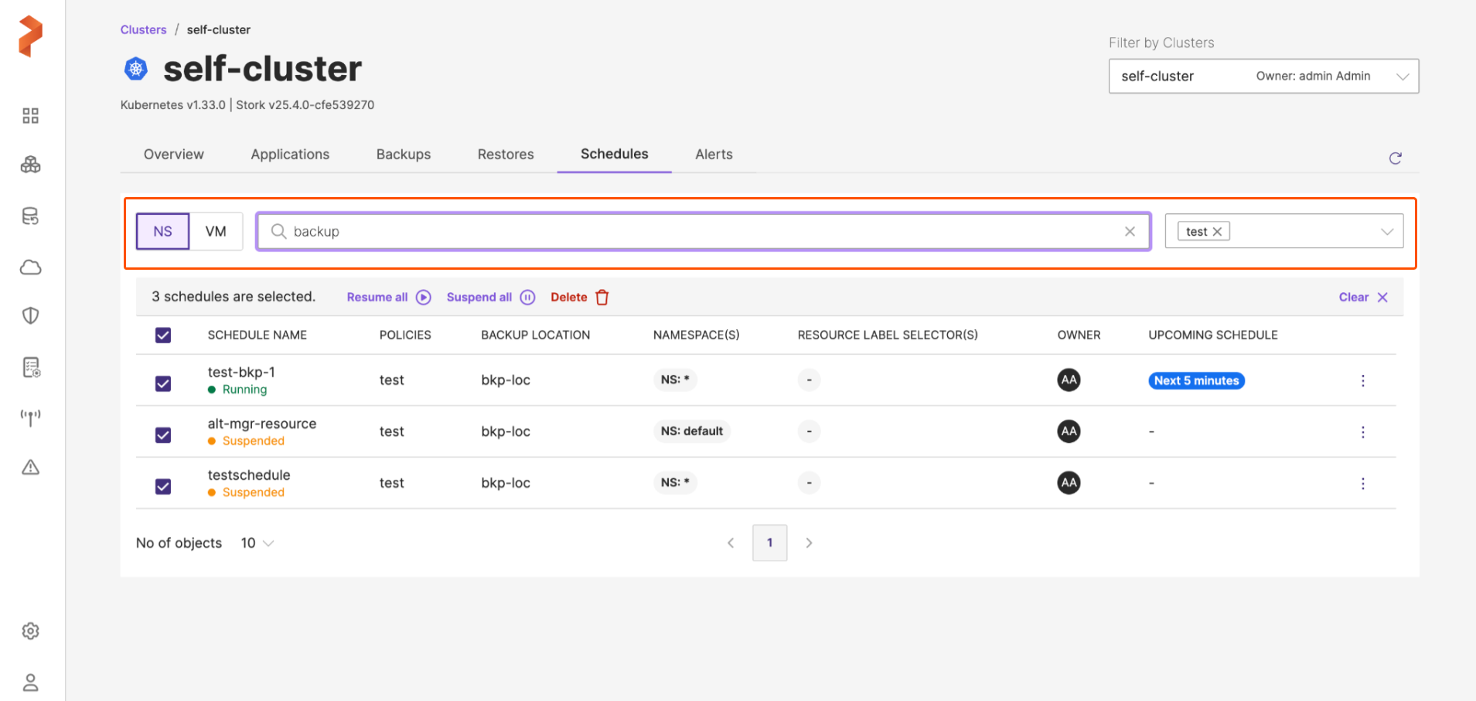Uncheck the test-bkp-1 schedule checkbox

163,383
